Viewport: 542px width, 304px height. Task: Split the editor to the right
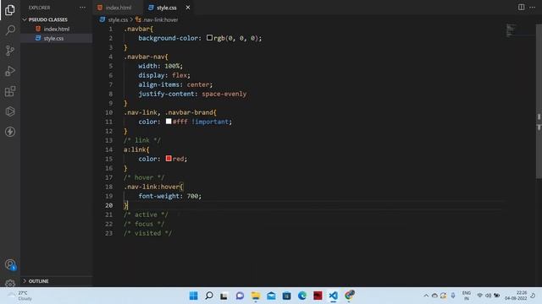(521, 8)
